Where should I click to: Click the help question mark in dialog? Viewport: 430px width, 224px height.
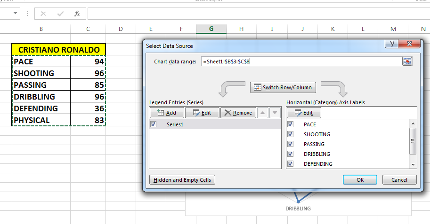[x=391, y=44]
